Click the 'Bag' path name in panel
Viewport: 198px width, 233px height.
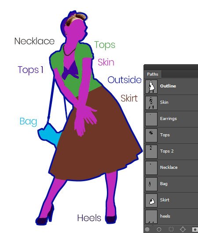[164, 184]
